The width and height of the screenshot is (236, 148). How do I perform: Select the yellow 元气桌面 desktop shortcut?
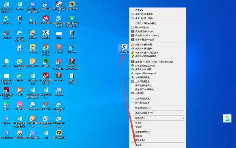(33, 48)
